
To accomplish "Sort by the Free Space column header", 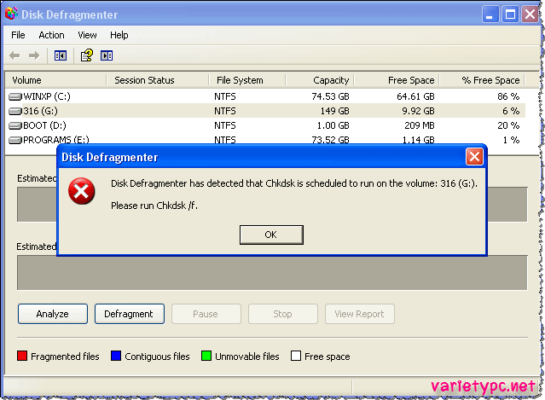I will tap(397, 80).
